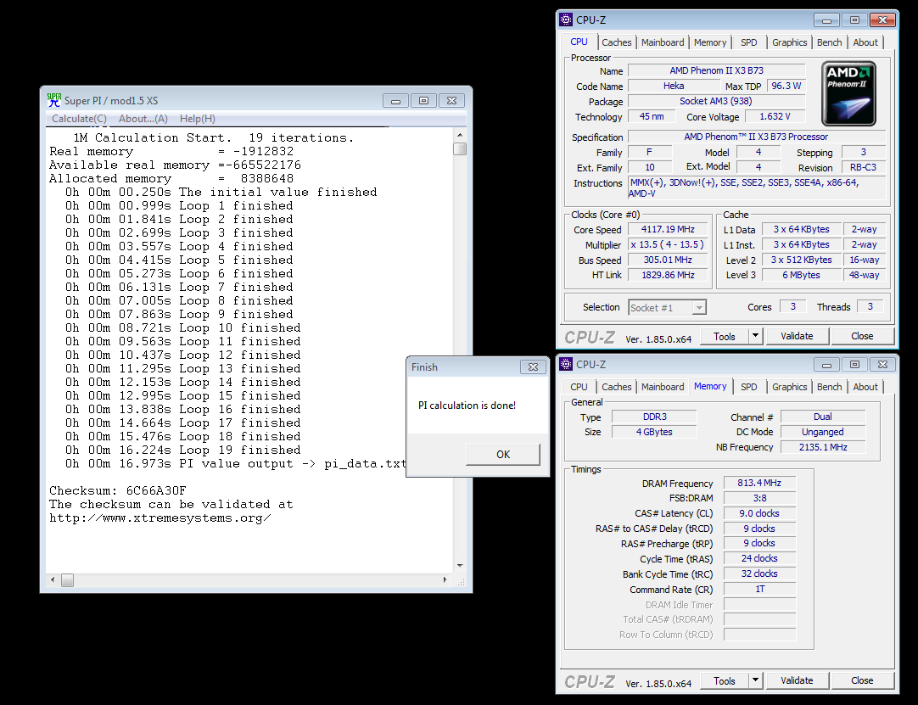The height and width of the screenshot is (705, 918).
Task: Open the Calculate(C) menu in Super PI
Action: (x=79, y=118)
